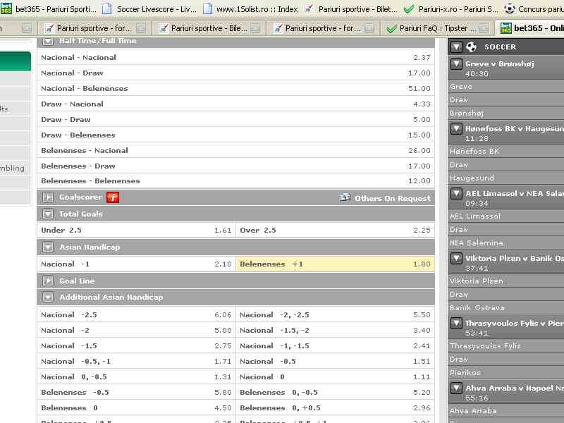564x423 pixels.
Task: Select Belenenses -0.5 at 5.80
Action: pyautogui.click(x=136, y=392)
